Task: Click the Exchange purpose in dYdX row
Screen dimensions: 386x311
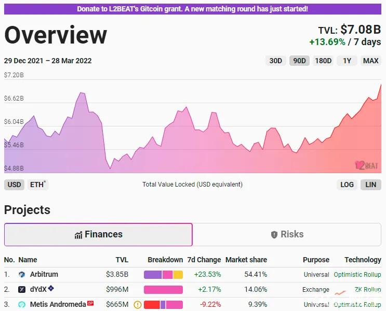Action: [316, 290]
